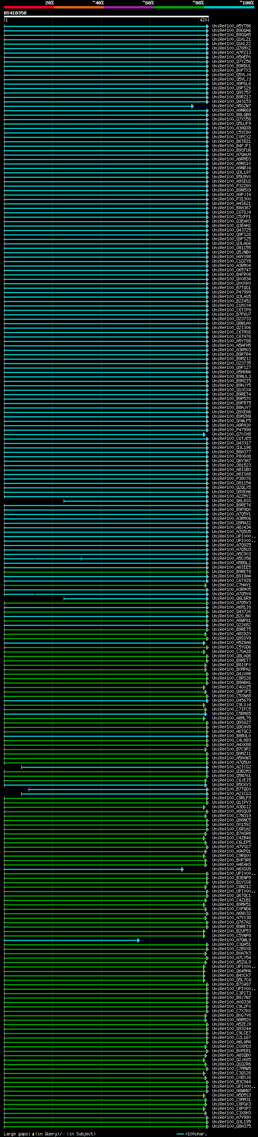The height and width of the screenshot is (1137, 258).
Task: Select hit label UniRef100_Q6L6S0
Action: click(x=231, y=501)
